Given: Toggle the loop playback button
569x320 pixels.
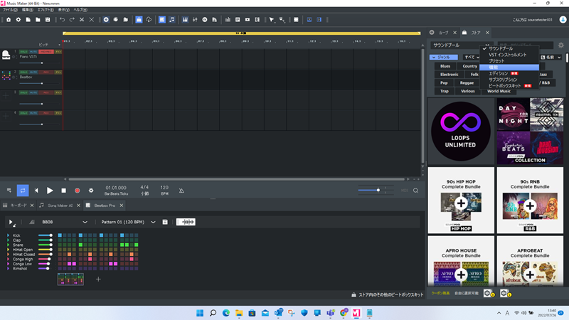Looking at the screenshot, I should (23, 191).
